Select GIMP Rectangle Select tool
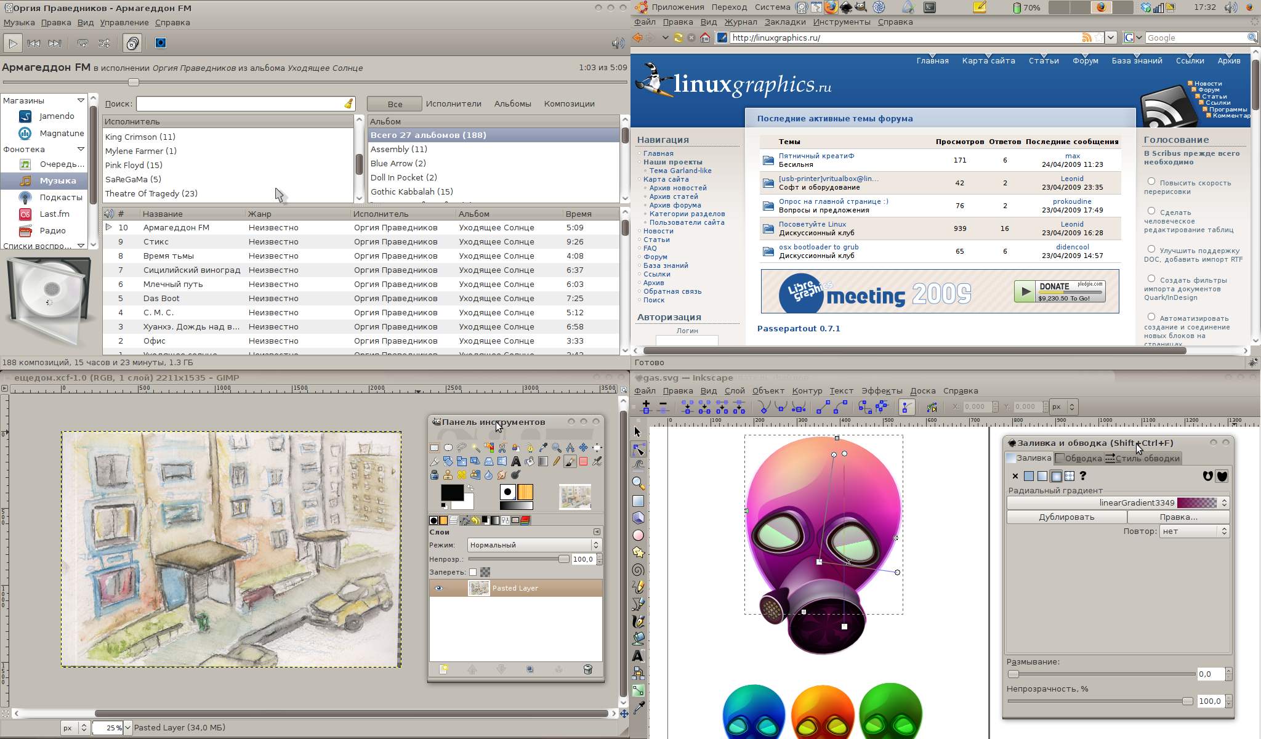Image resolution: width=1261 pixels, height=739 pixels. pos(434,448)
